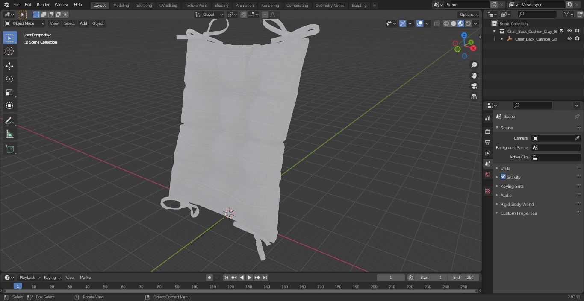The height and width of the screenshot is (301, 584).
Task: Select the Scale tool
Action: (x=9, y=92)
